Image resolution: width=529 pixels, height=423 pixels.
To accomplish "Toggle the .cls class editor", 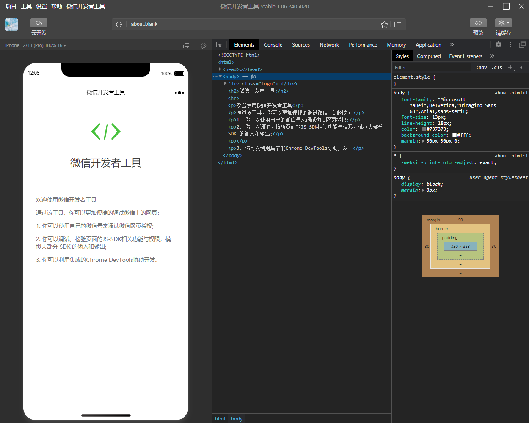I will click(x=497, y=67).
